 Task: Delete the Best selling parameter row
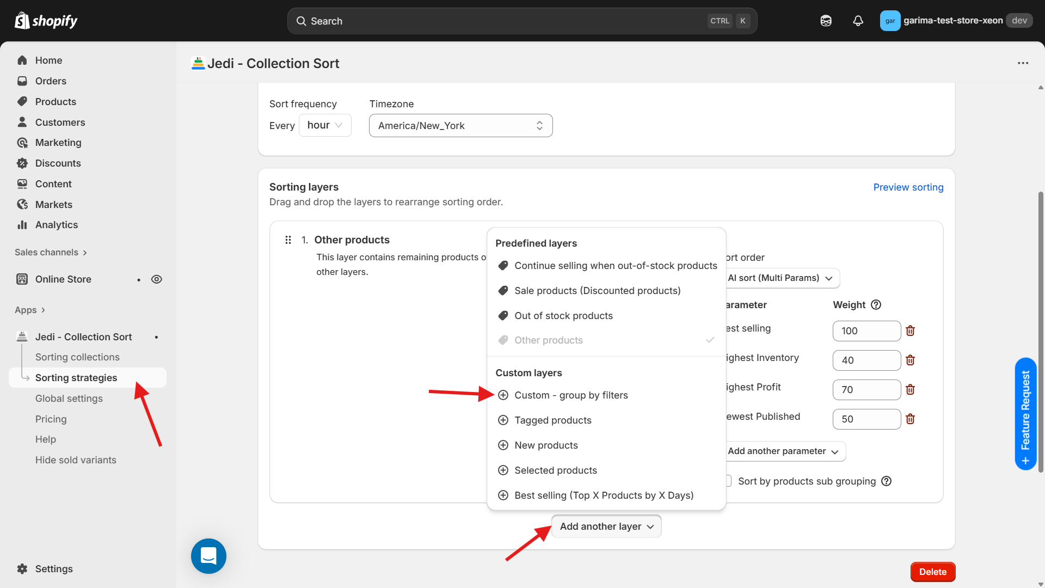910,330
